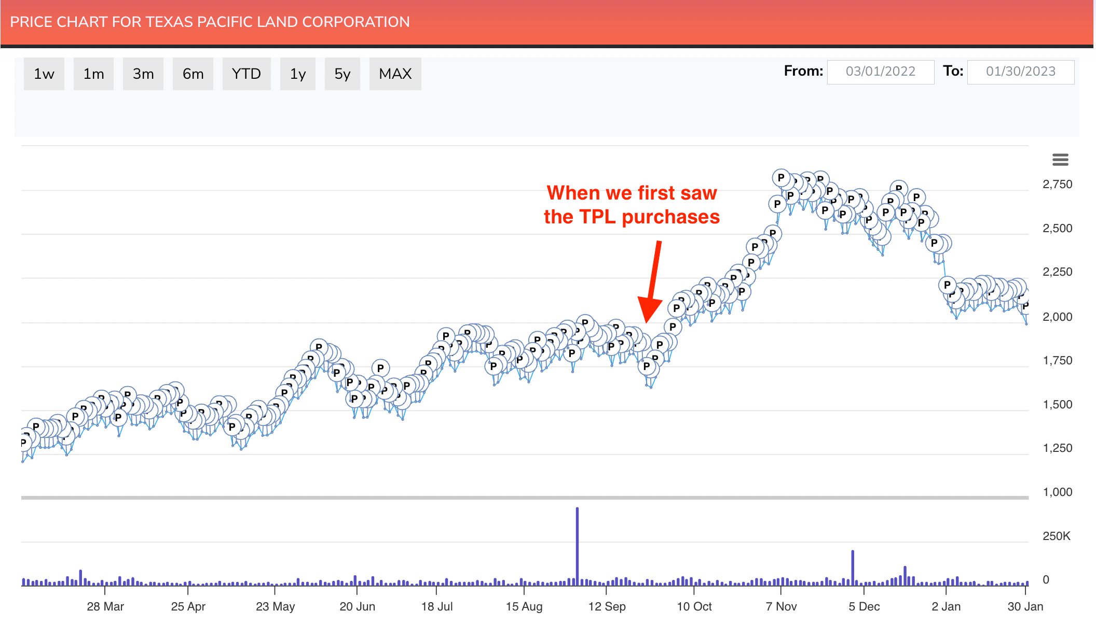1096x625 pixels.
Task: Click the 10 Oct axis label
Action: coord(694,606)
